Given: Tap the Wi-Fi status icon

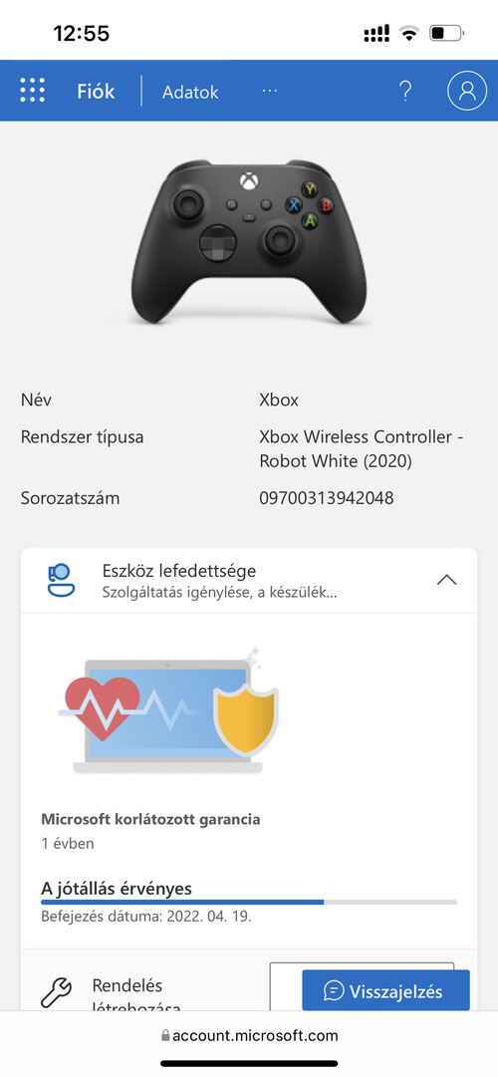Looking at the screenshot, I should 410,33.
